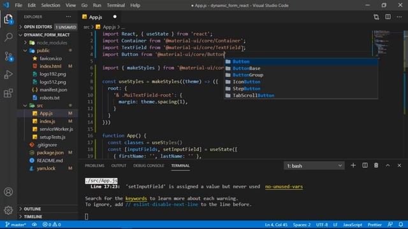This screenshot has width=408, height=229.
Task: Click the Explorer more actions ellipsis
Action: pyautogui.click(x=68, y=17)
